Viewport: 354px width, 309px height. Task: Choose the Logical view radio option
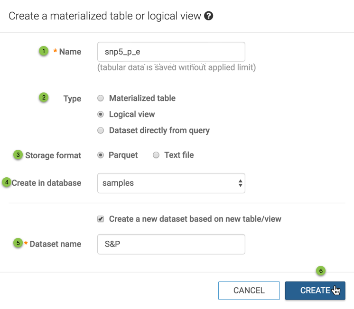[x=101, y=114]
